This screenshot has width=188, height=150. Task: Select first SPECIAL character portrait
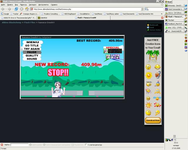(x=106, y=51)
